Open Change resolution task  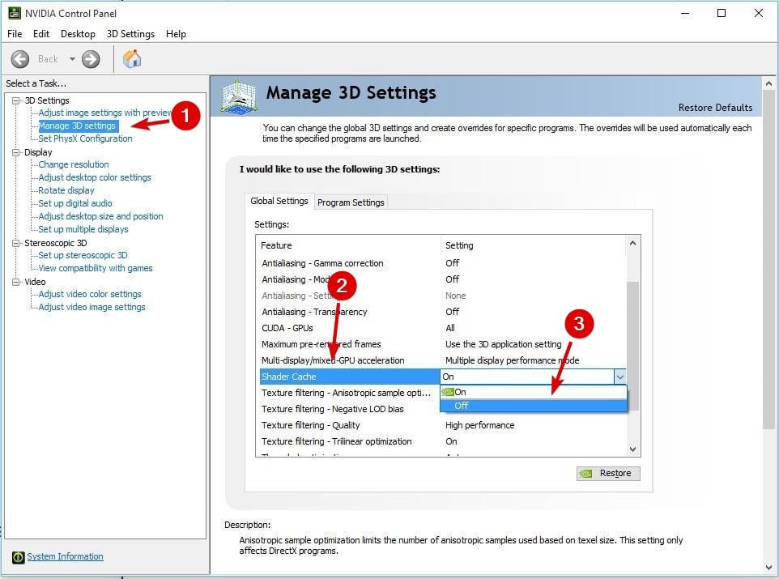(x=74, y=164)
